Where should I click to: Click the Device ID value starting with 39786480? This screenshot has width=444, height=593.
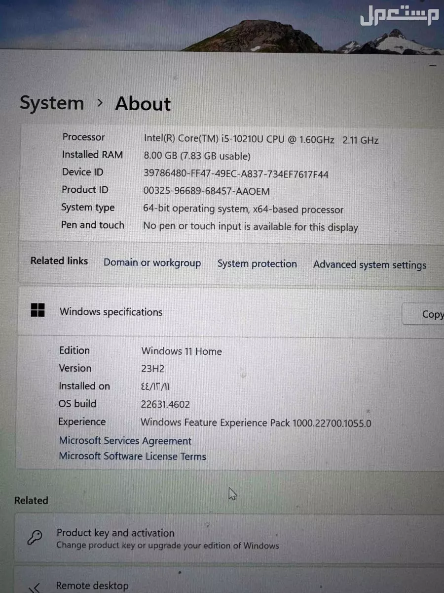click(x=236, y=174)
